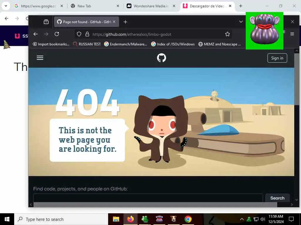
Task: Switch to the Wondershare Media.io Chrome tab
Action: point(151,6)
